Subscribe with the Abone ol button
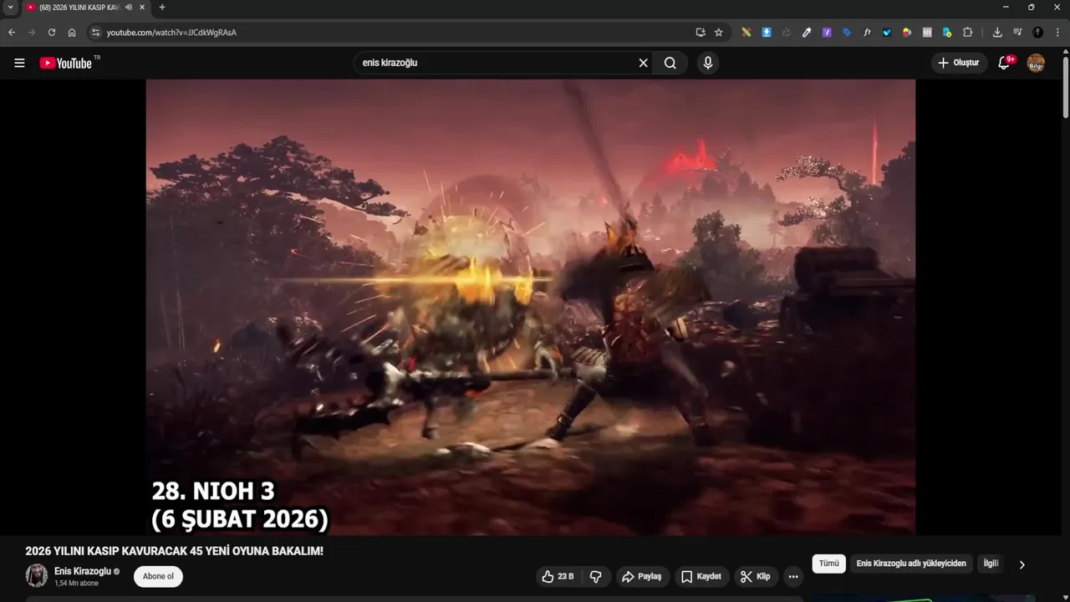This screenshot has width=1070, height=602. (158, 576)
